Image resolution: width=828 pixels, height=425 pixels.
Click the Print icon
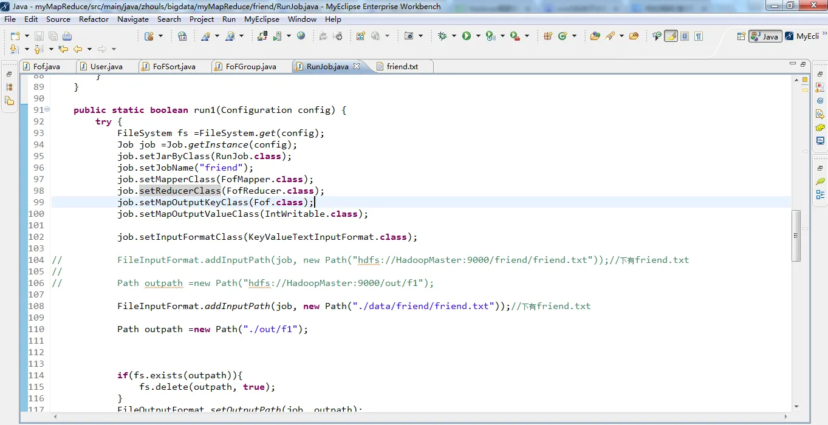coord(67,36)
